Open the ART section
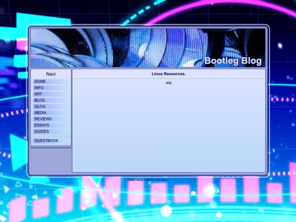The image size is (296, 222). [x=51, y=94]
